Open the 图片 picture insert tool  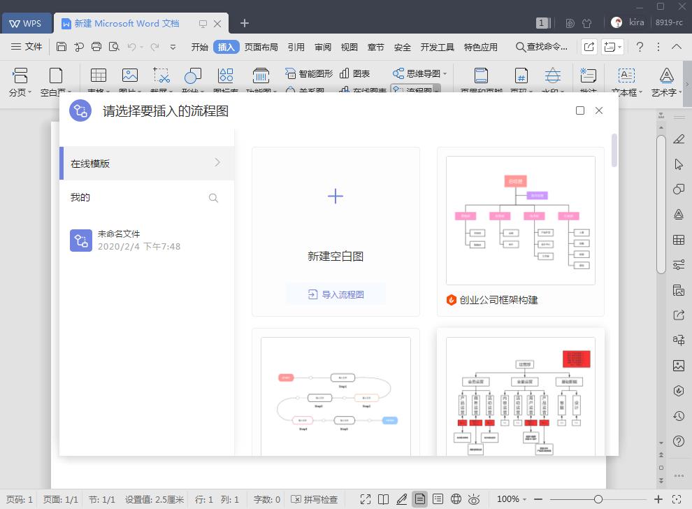pyautogui.click(x=129, y=77)
